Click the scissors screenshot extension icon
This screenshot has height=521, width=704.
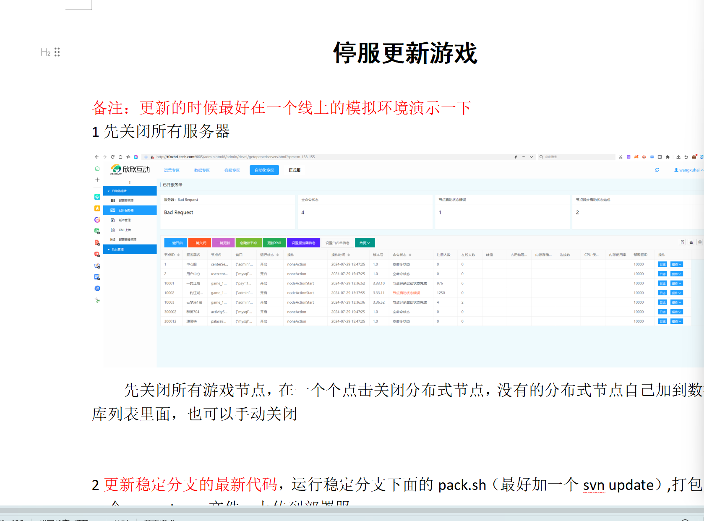tap(621, 157)
